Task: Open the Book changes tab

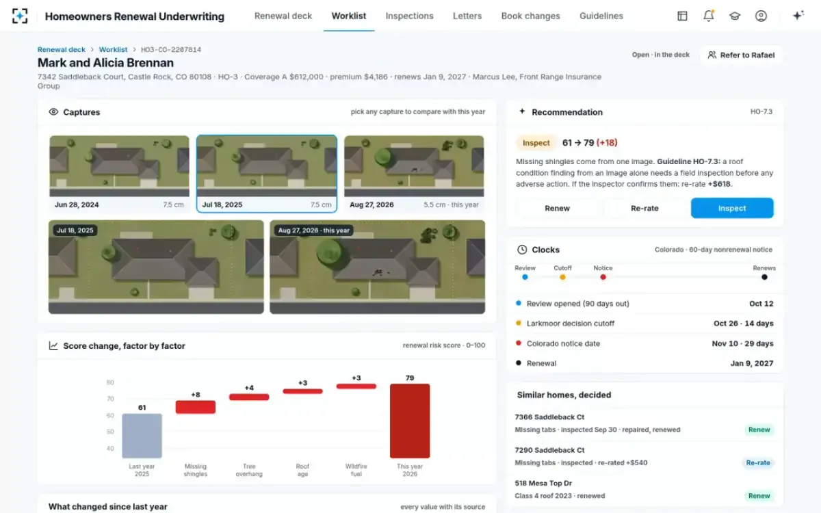Action: [x=530, y=16]
